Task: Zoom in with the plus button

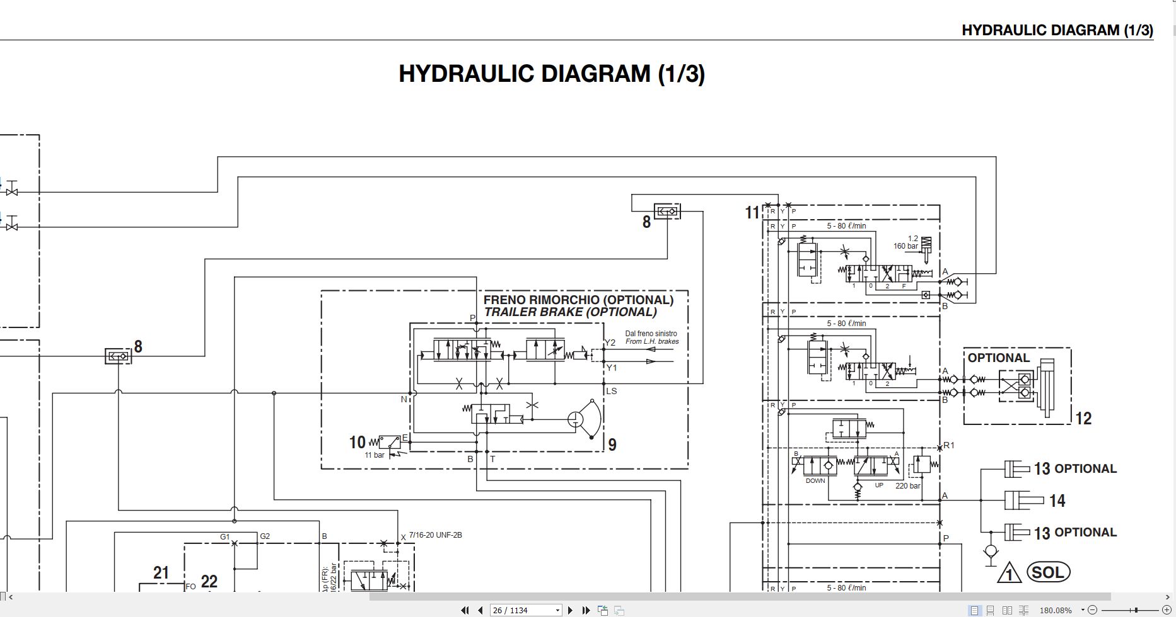Action: (1167, 610)
